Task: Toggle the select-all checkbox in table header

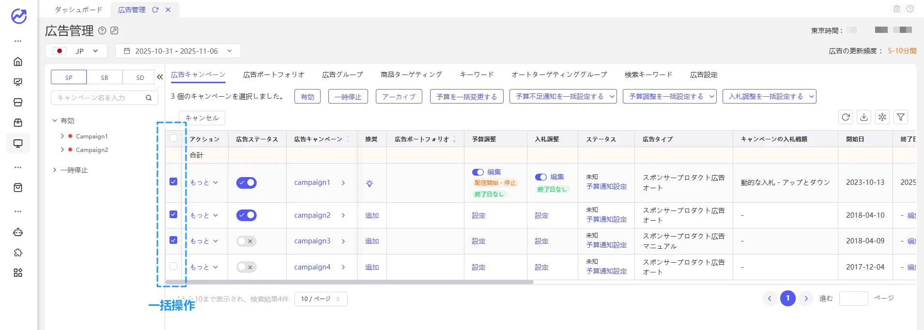Action: (x=173, y=138)
